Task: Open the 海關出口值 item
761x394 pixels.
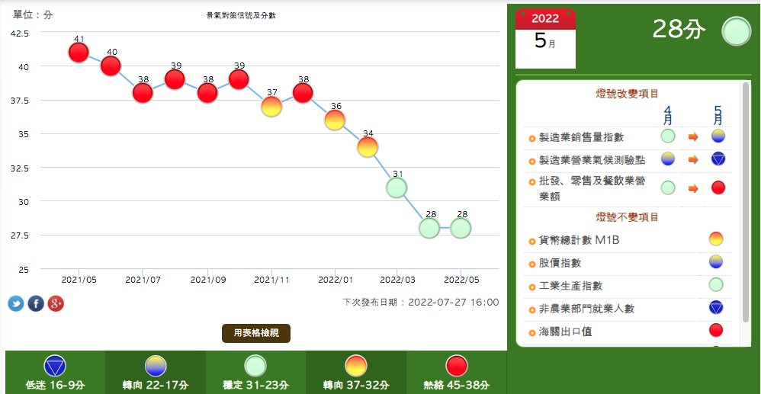Action: pyautogui.click(x=565, y=332)
